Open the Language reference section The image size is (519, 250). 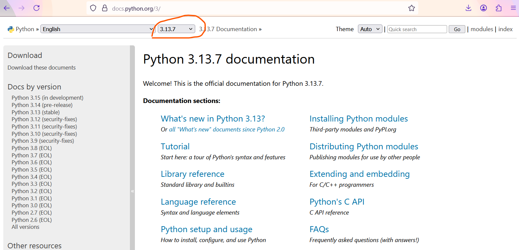pyautogui.click(x=198, y=202)
